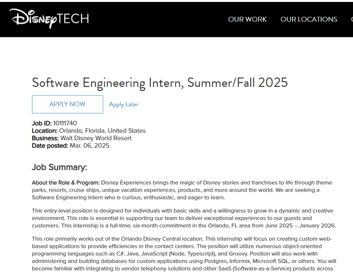Click the 'Location:' bold label
Image resolution: width=353 pixels, height=272 pixels.
[x=44, y=131]
